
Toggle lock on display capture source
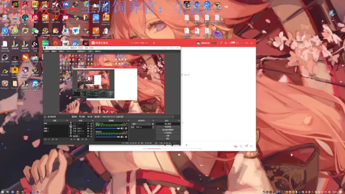pos(91,136)
